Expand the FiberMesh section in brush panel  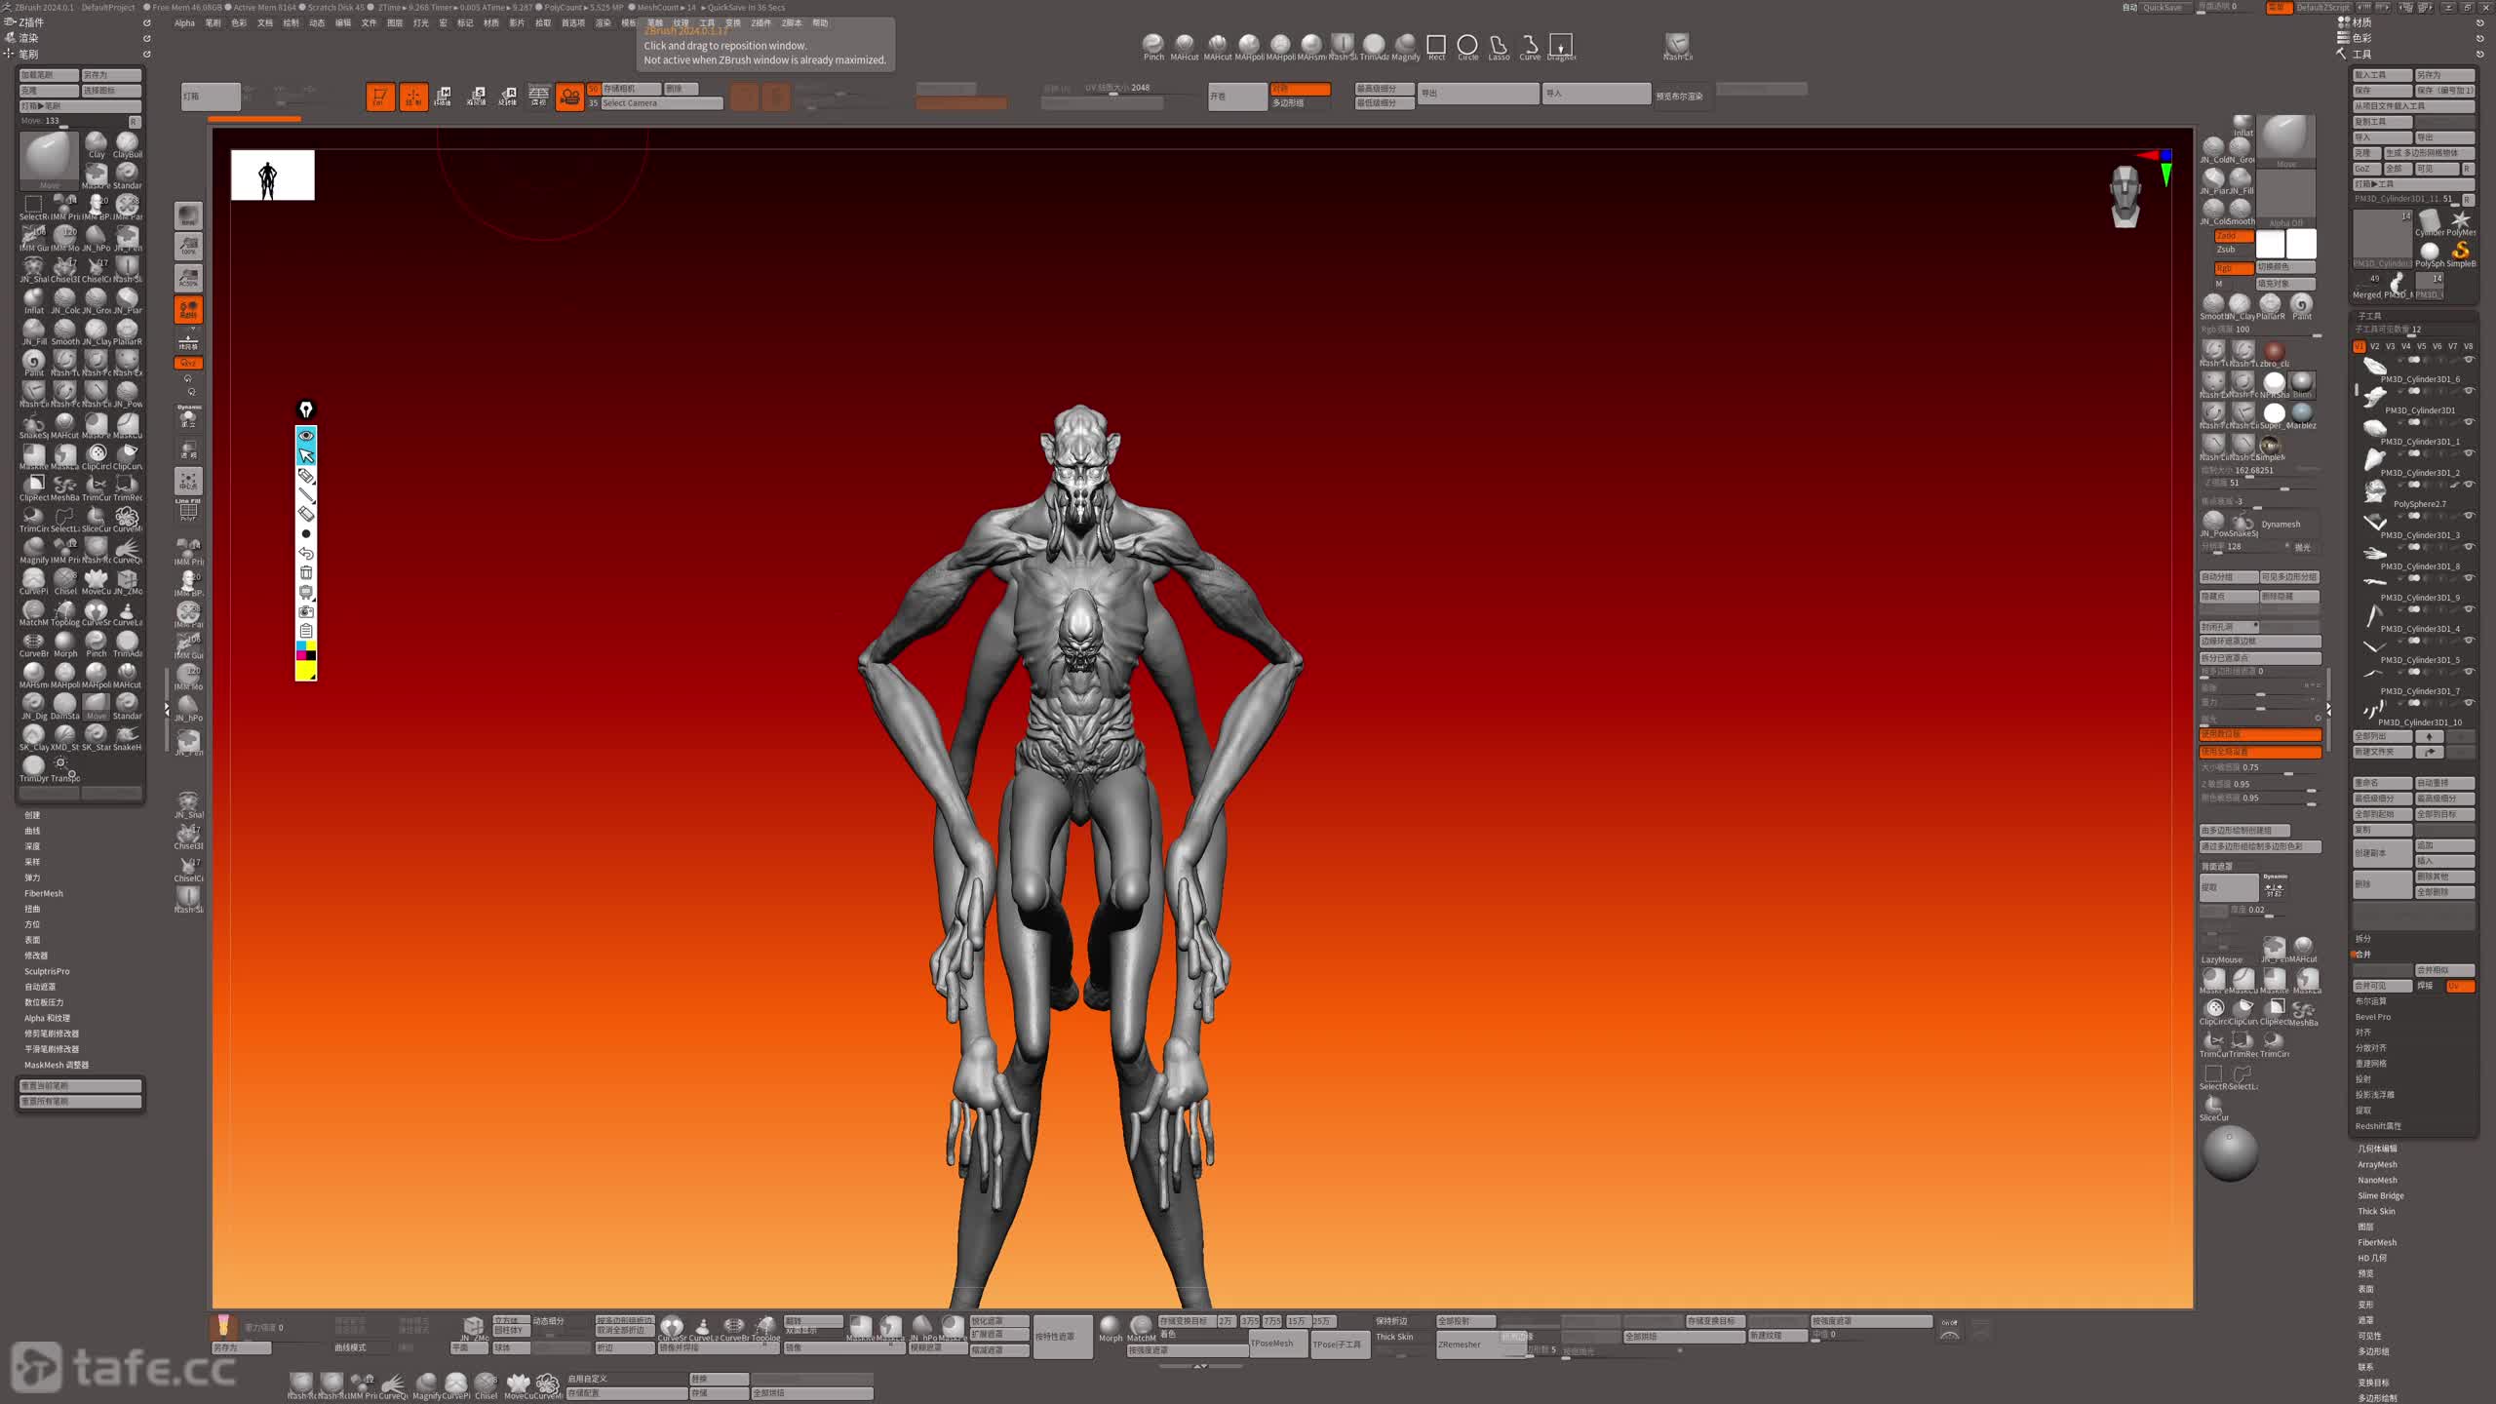[x=44, y=893]
